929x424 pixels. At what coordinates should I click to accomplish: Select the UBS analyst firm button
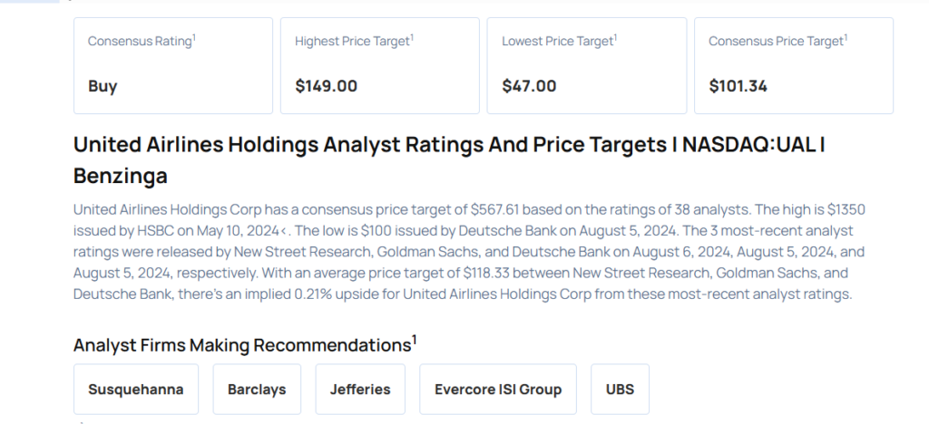620,390
